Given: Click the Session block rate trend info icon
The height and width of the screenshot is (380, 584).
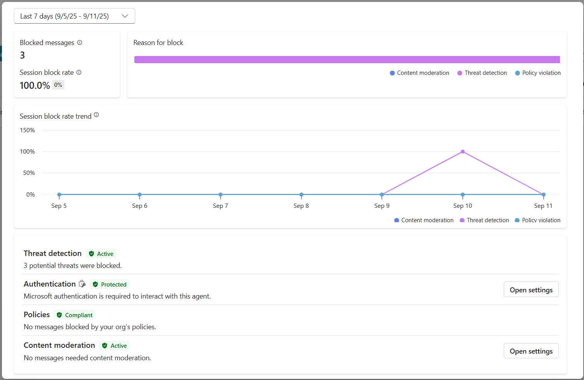Looking at the screenshot, I should click(x=96, y=115).
